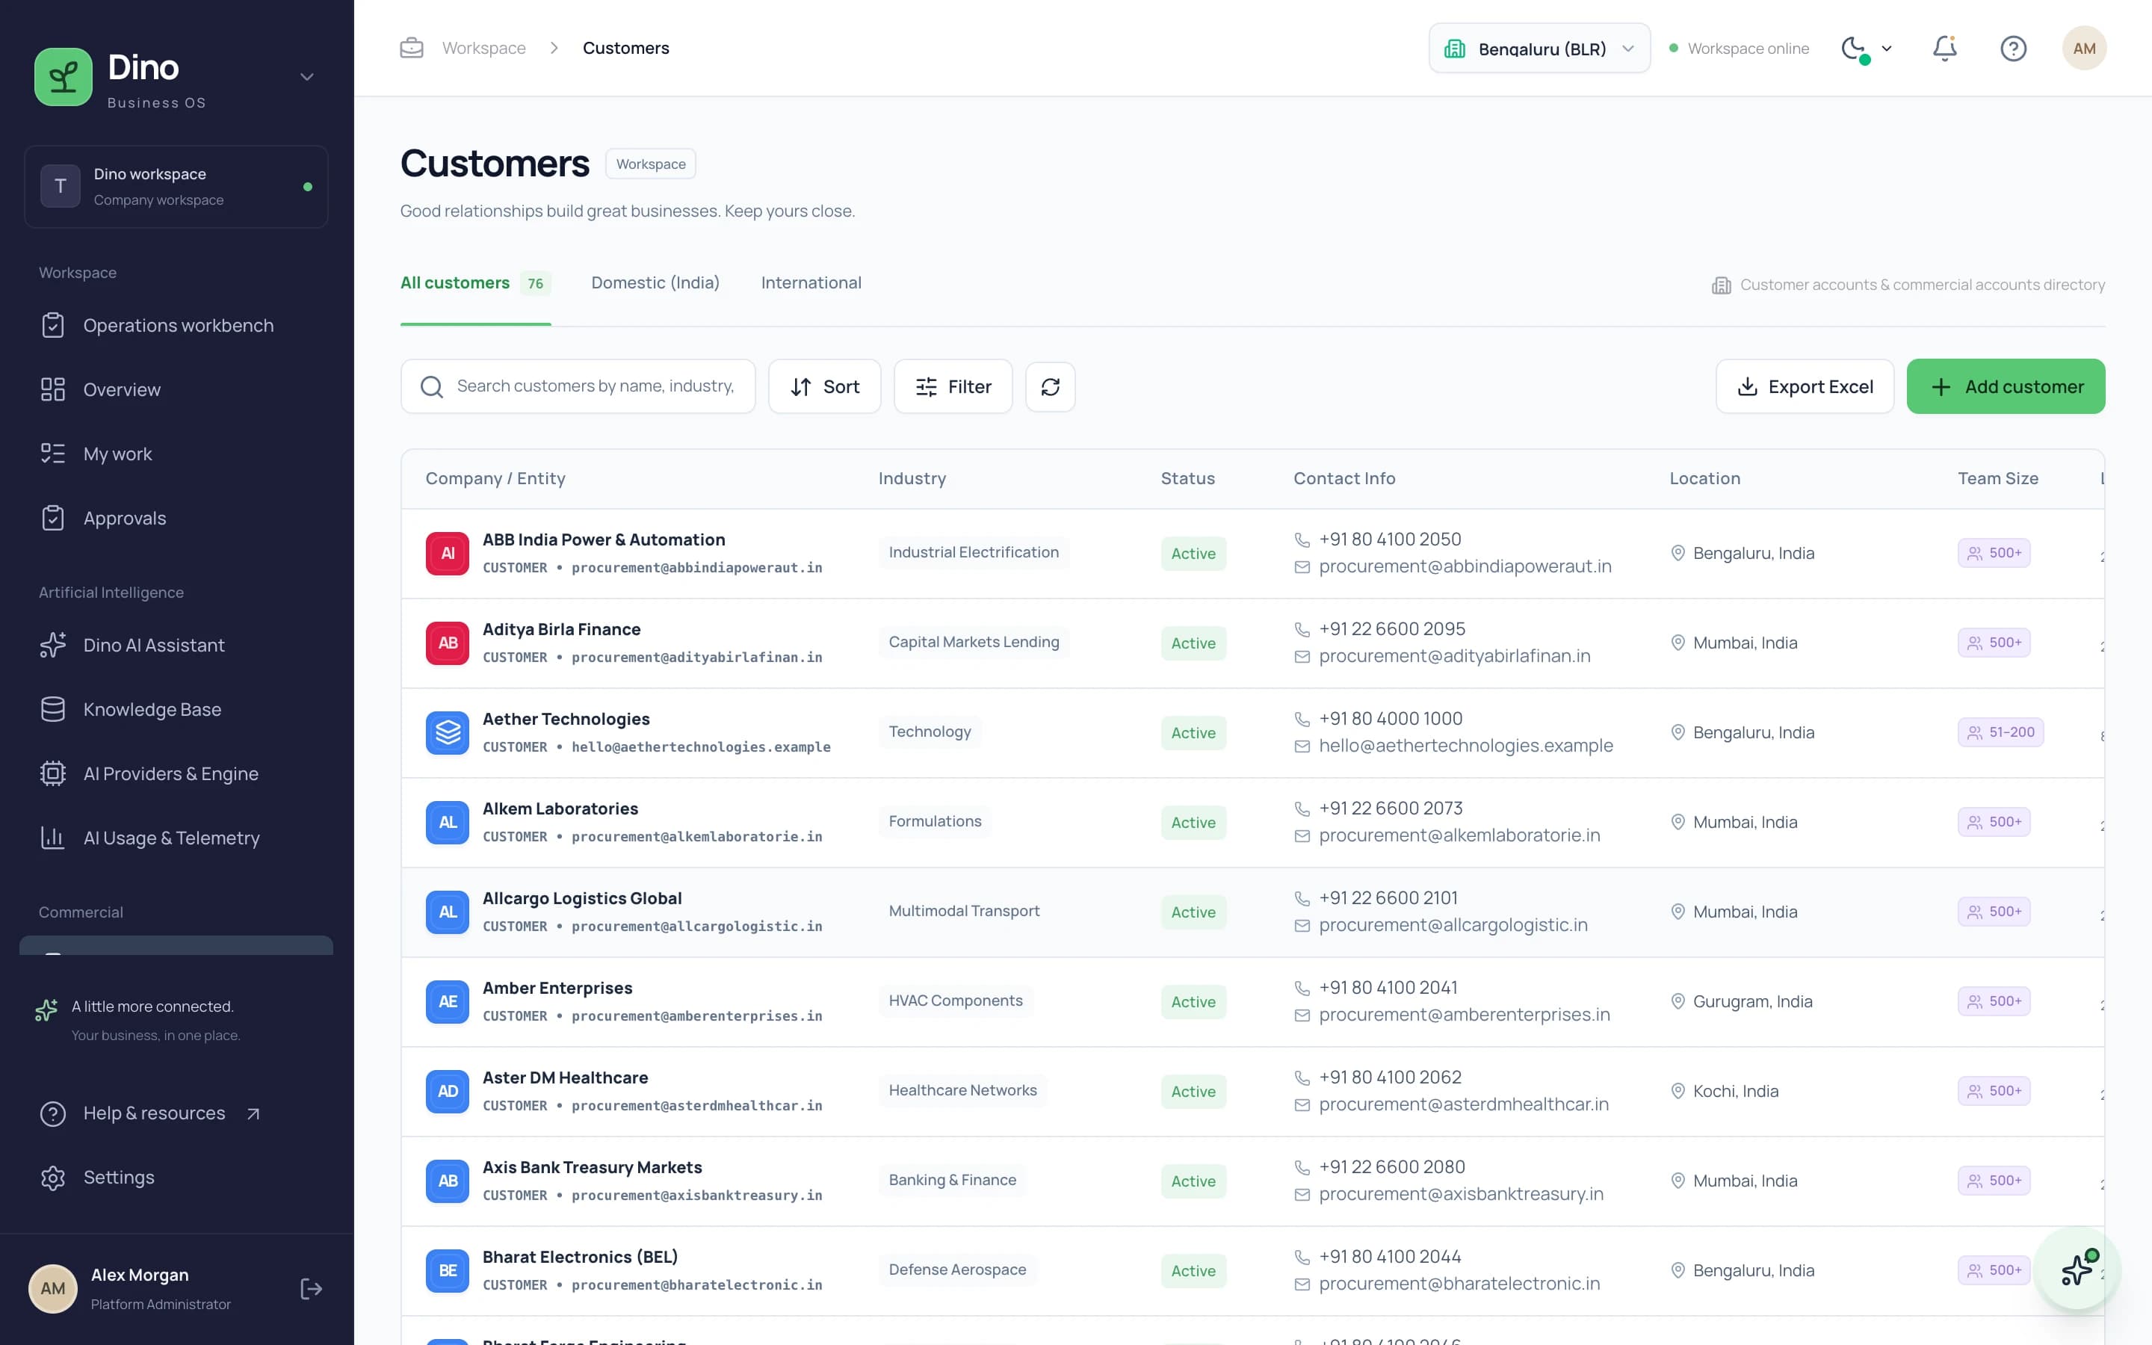The image size is (2152, 1345).
Task: Click the Workspace badge beside Customers title
Action: coord(650,164)
